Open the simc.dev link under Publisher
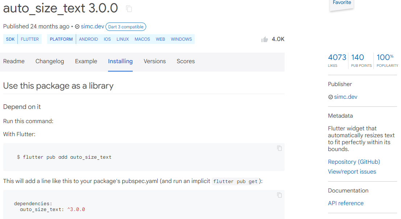401x219 pixels. (346, 97)
